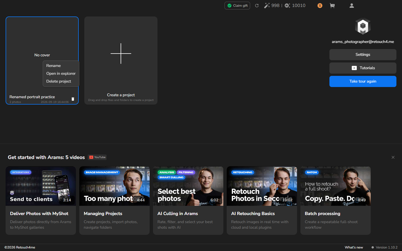The image size is (402, 251).
Task: Click the magic wand credits icon
Action: (x=267, y=6)
